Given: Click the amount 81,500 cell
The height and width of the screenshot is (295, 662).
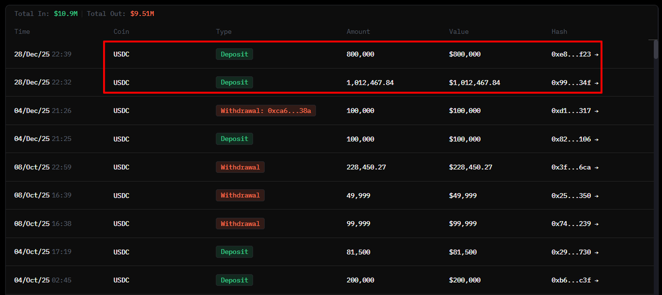Looking at the screenshot, I should [359, 252].
